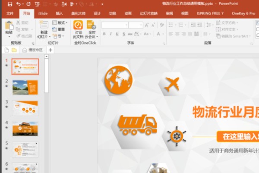The height and width of the screenshot is (173, 259).
Task: Click the 全时云会议 meeting icon
Action: click(x=91, y=25)
